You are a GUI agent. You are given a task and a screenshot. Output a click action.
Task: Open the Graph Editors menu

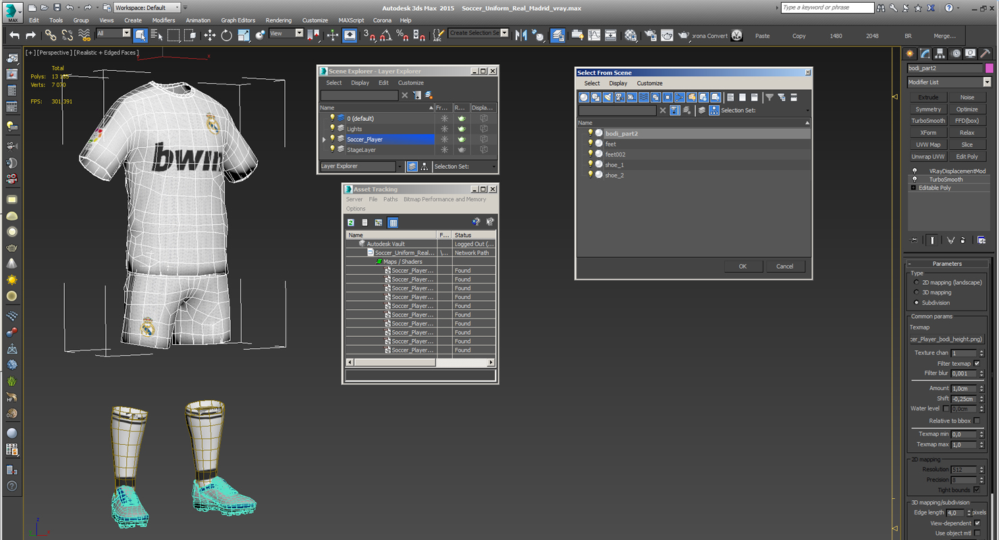click(x=238, y=20)
